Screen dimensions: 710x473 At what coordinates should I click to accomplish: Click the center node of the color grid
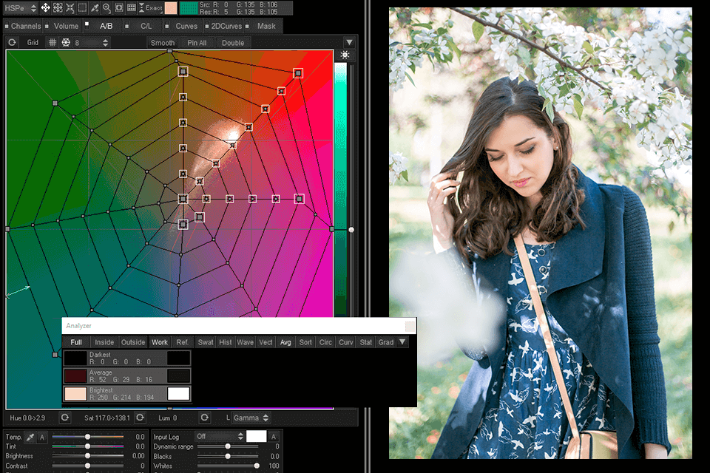183,199
